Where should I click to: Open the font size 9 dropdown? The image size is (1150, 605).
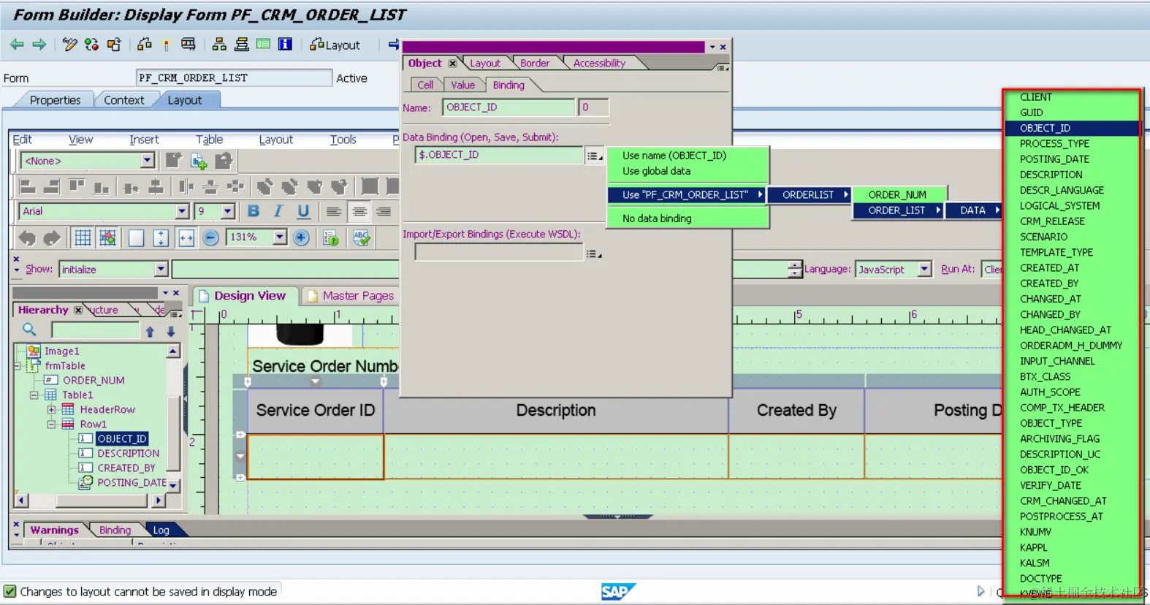pyautogui.click(x=227, y=211)
